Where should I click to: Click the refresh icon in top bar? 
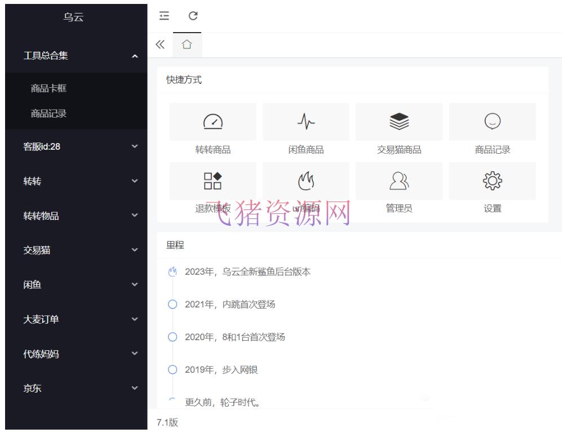[193, 16]
